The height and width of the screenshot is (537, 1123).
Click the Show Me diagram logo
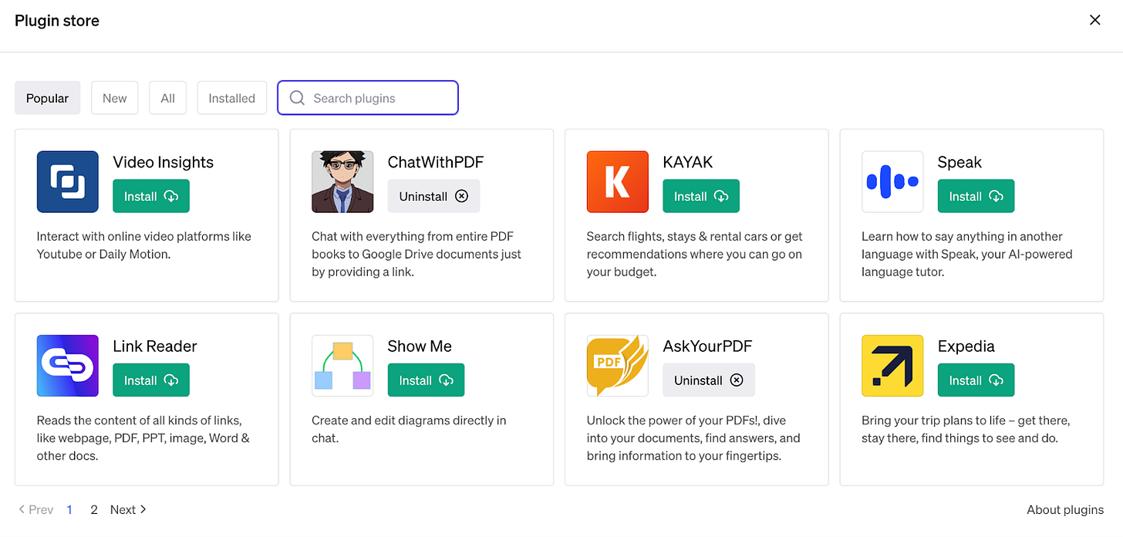342,366
